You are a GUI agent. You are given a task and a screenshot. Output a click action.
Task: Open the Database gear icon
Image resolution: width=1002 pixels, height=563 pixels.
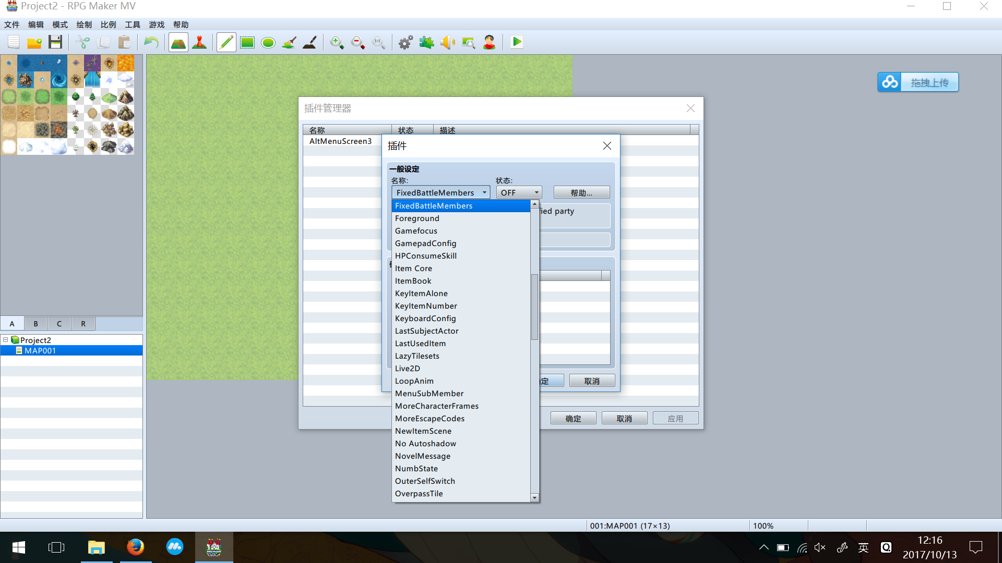click(406, 42)
